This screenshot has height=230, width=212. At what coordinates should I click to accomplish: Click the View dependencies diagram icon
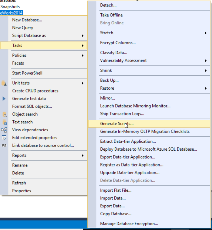pos(4,130)
